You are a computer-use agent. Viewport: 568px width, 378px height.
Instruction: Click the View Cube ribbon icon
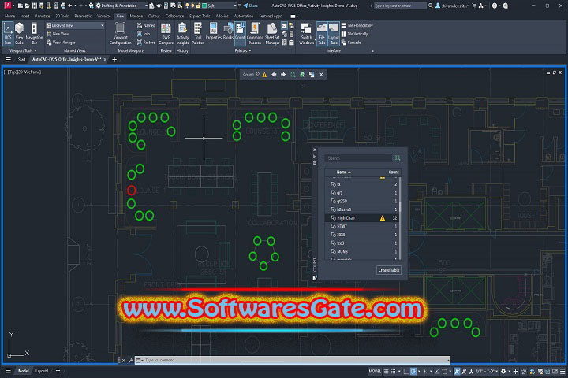[19, 33]
